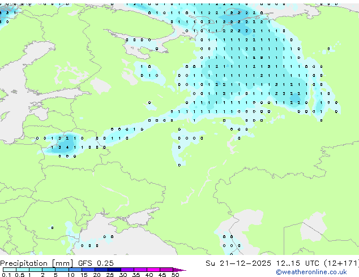
Task: Open the weatheronline.co.uk copyright link
Action: point(311,272)
